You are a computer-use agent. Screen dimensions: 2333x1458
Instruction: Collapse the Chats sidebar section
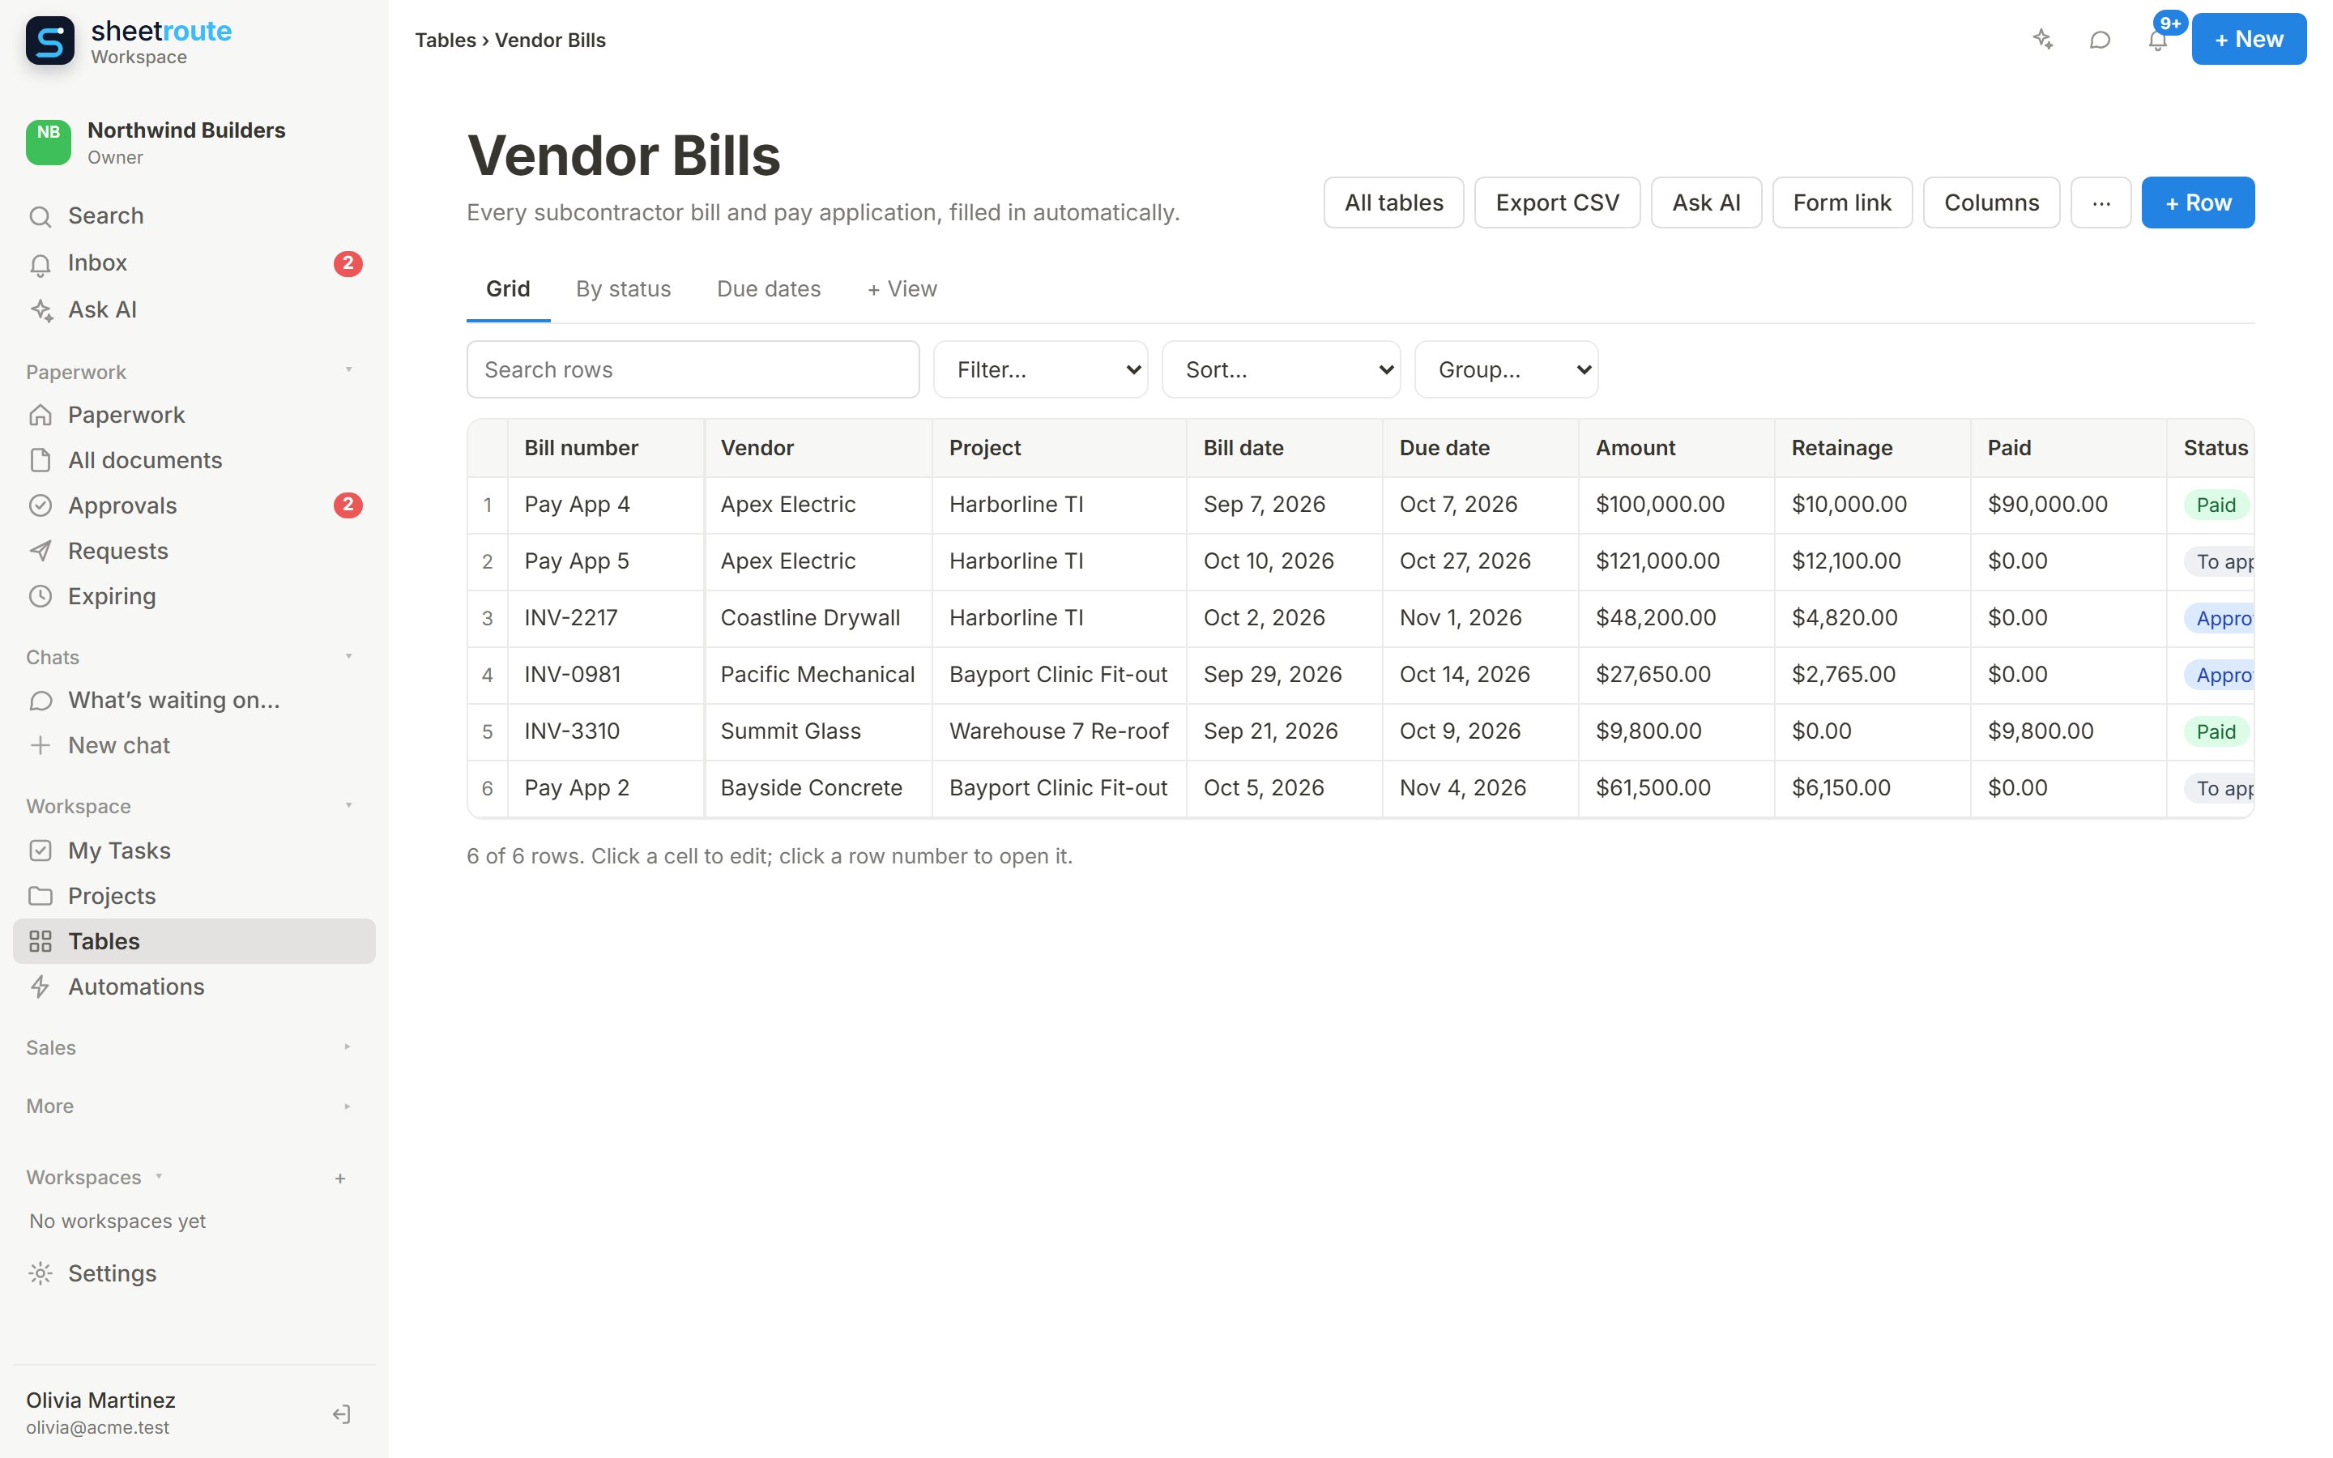click(x=348, y=657)
